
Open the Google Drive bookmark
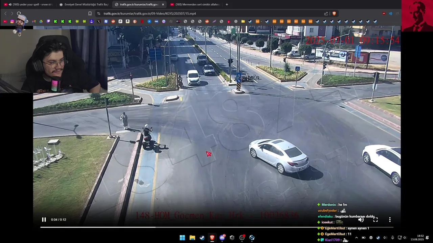click(x=41, y=21)
